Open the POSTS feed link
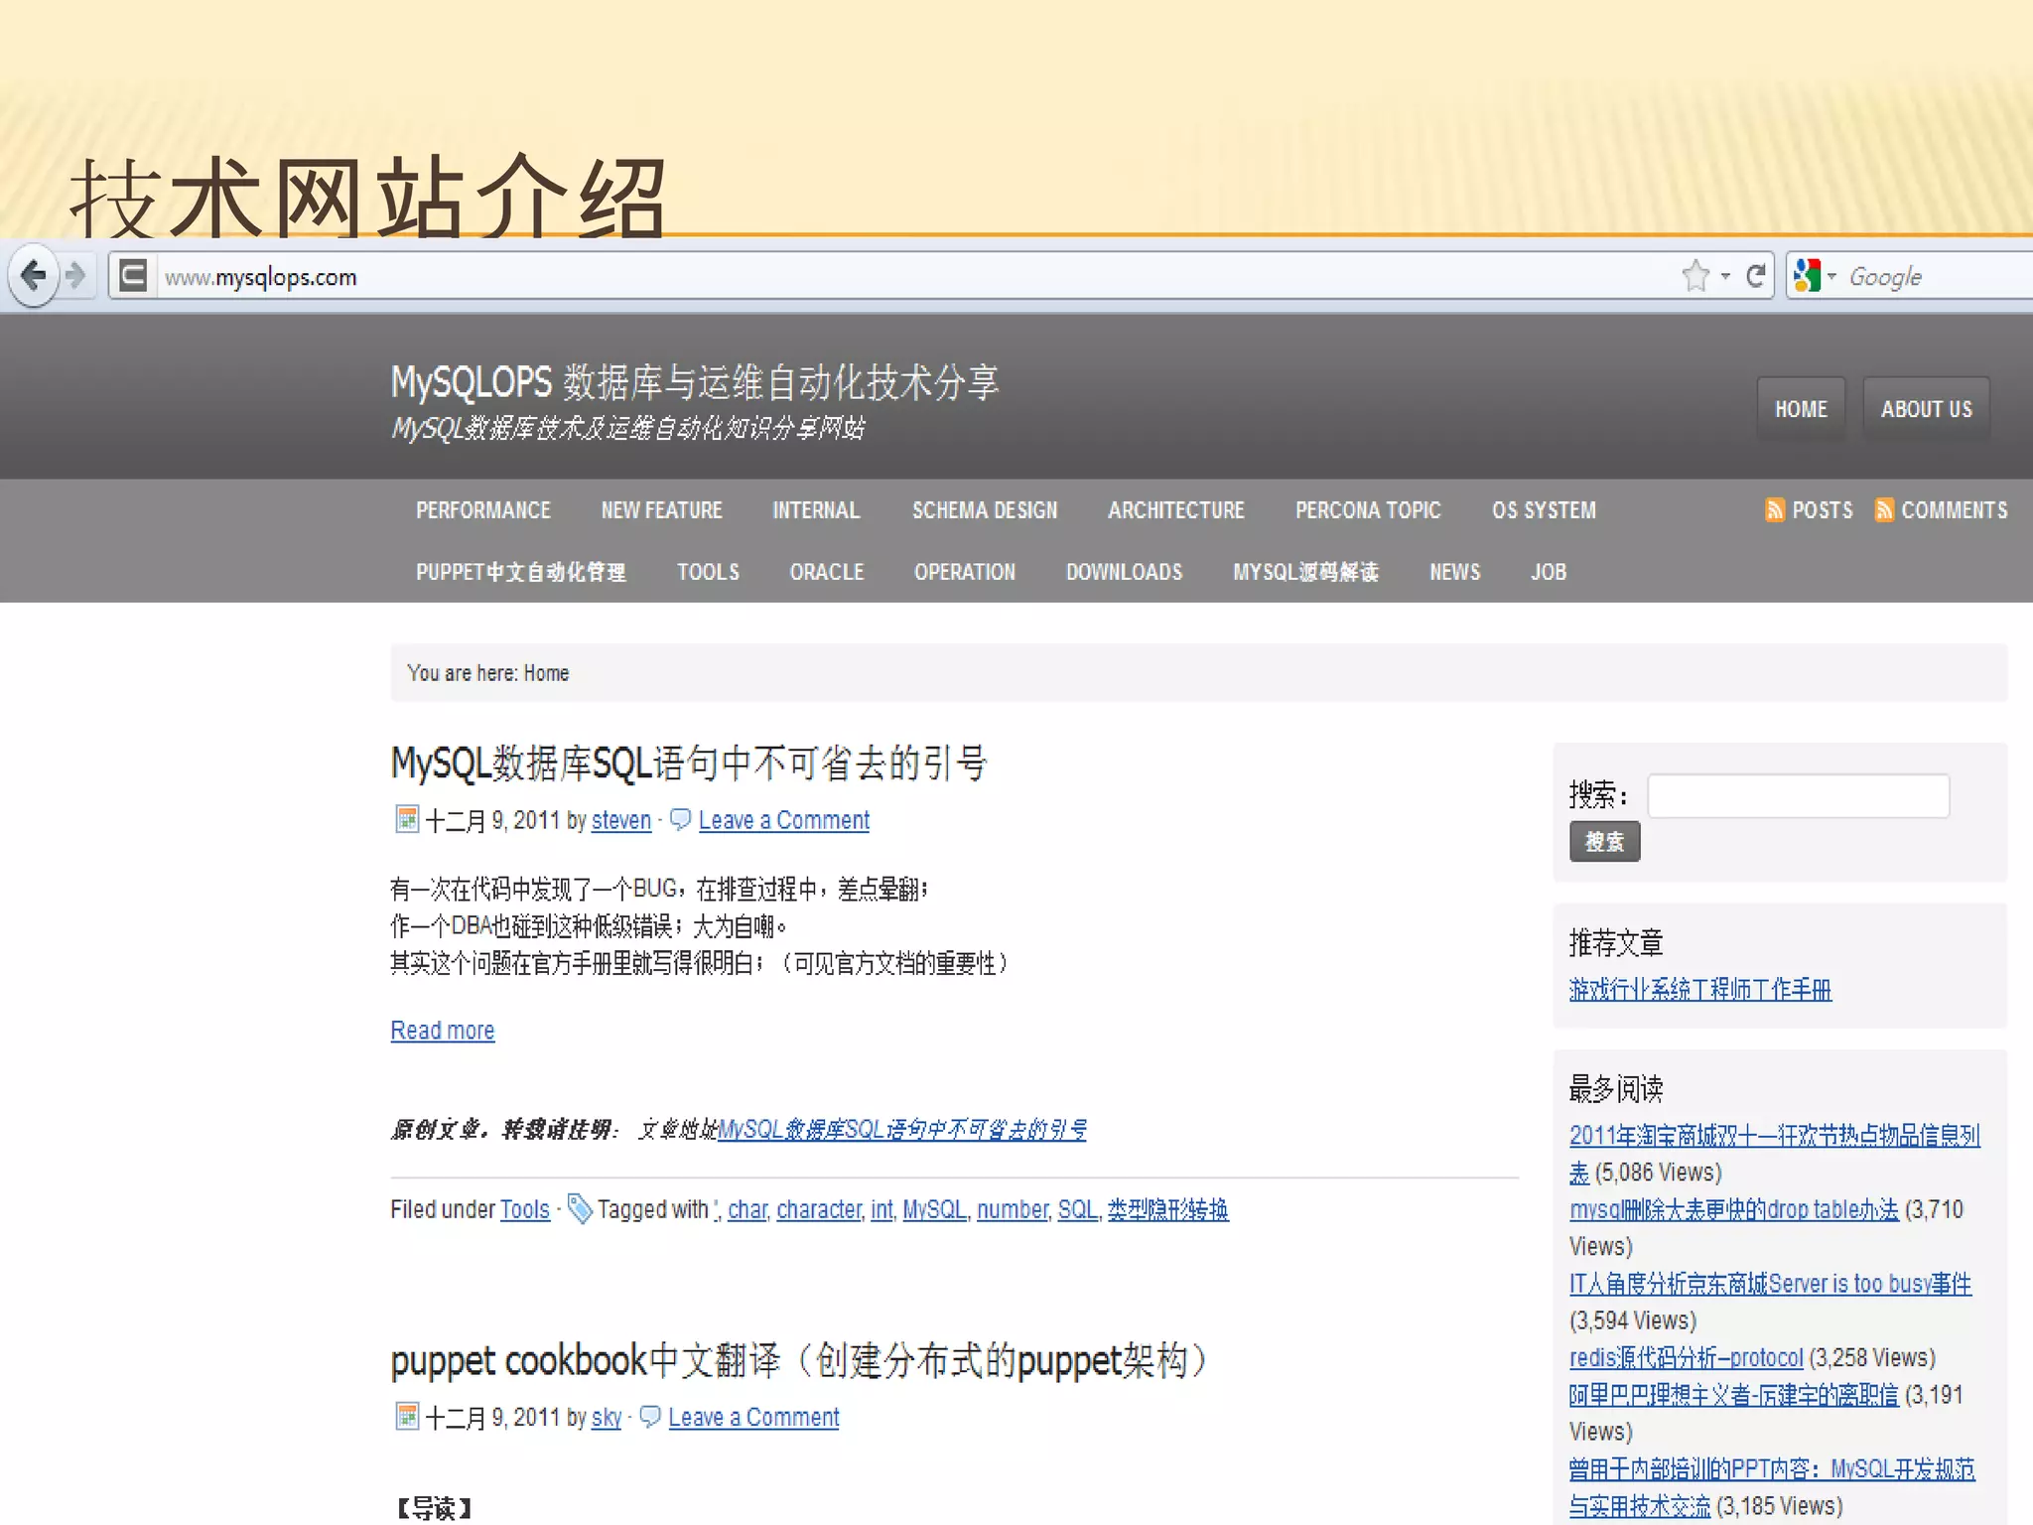Image resolution: width=2033 pixels, height=1525 pixels. [x=1823, y=510]
